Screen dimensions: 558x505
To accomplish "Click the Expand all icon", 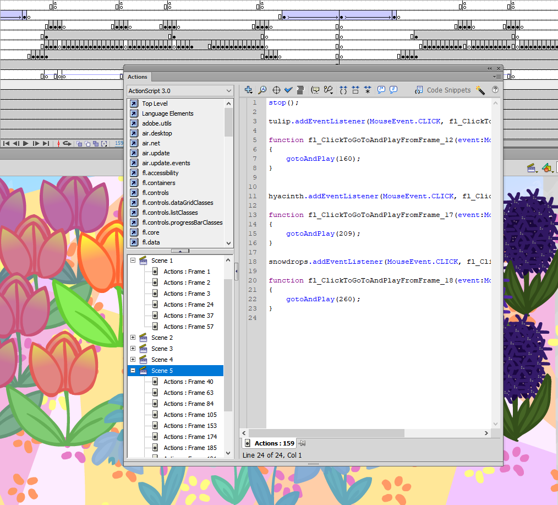I will (x=368, y=90).
